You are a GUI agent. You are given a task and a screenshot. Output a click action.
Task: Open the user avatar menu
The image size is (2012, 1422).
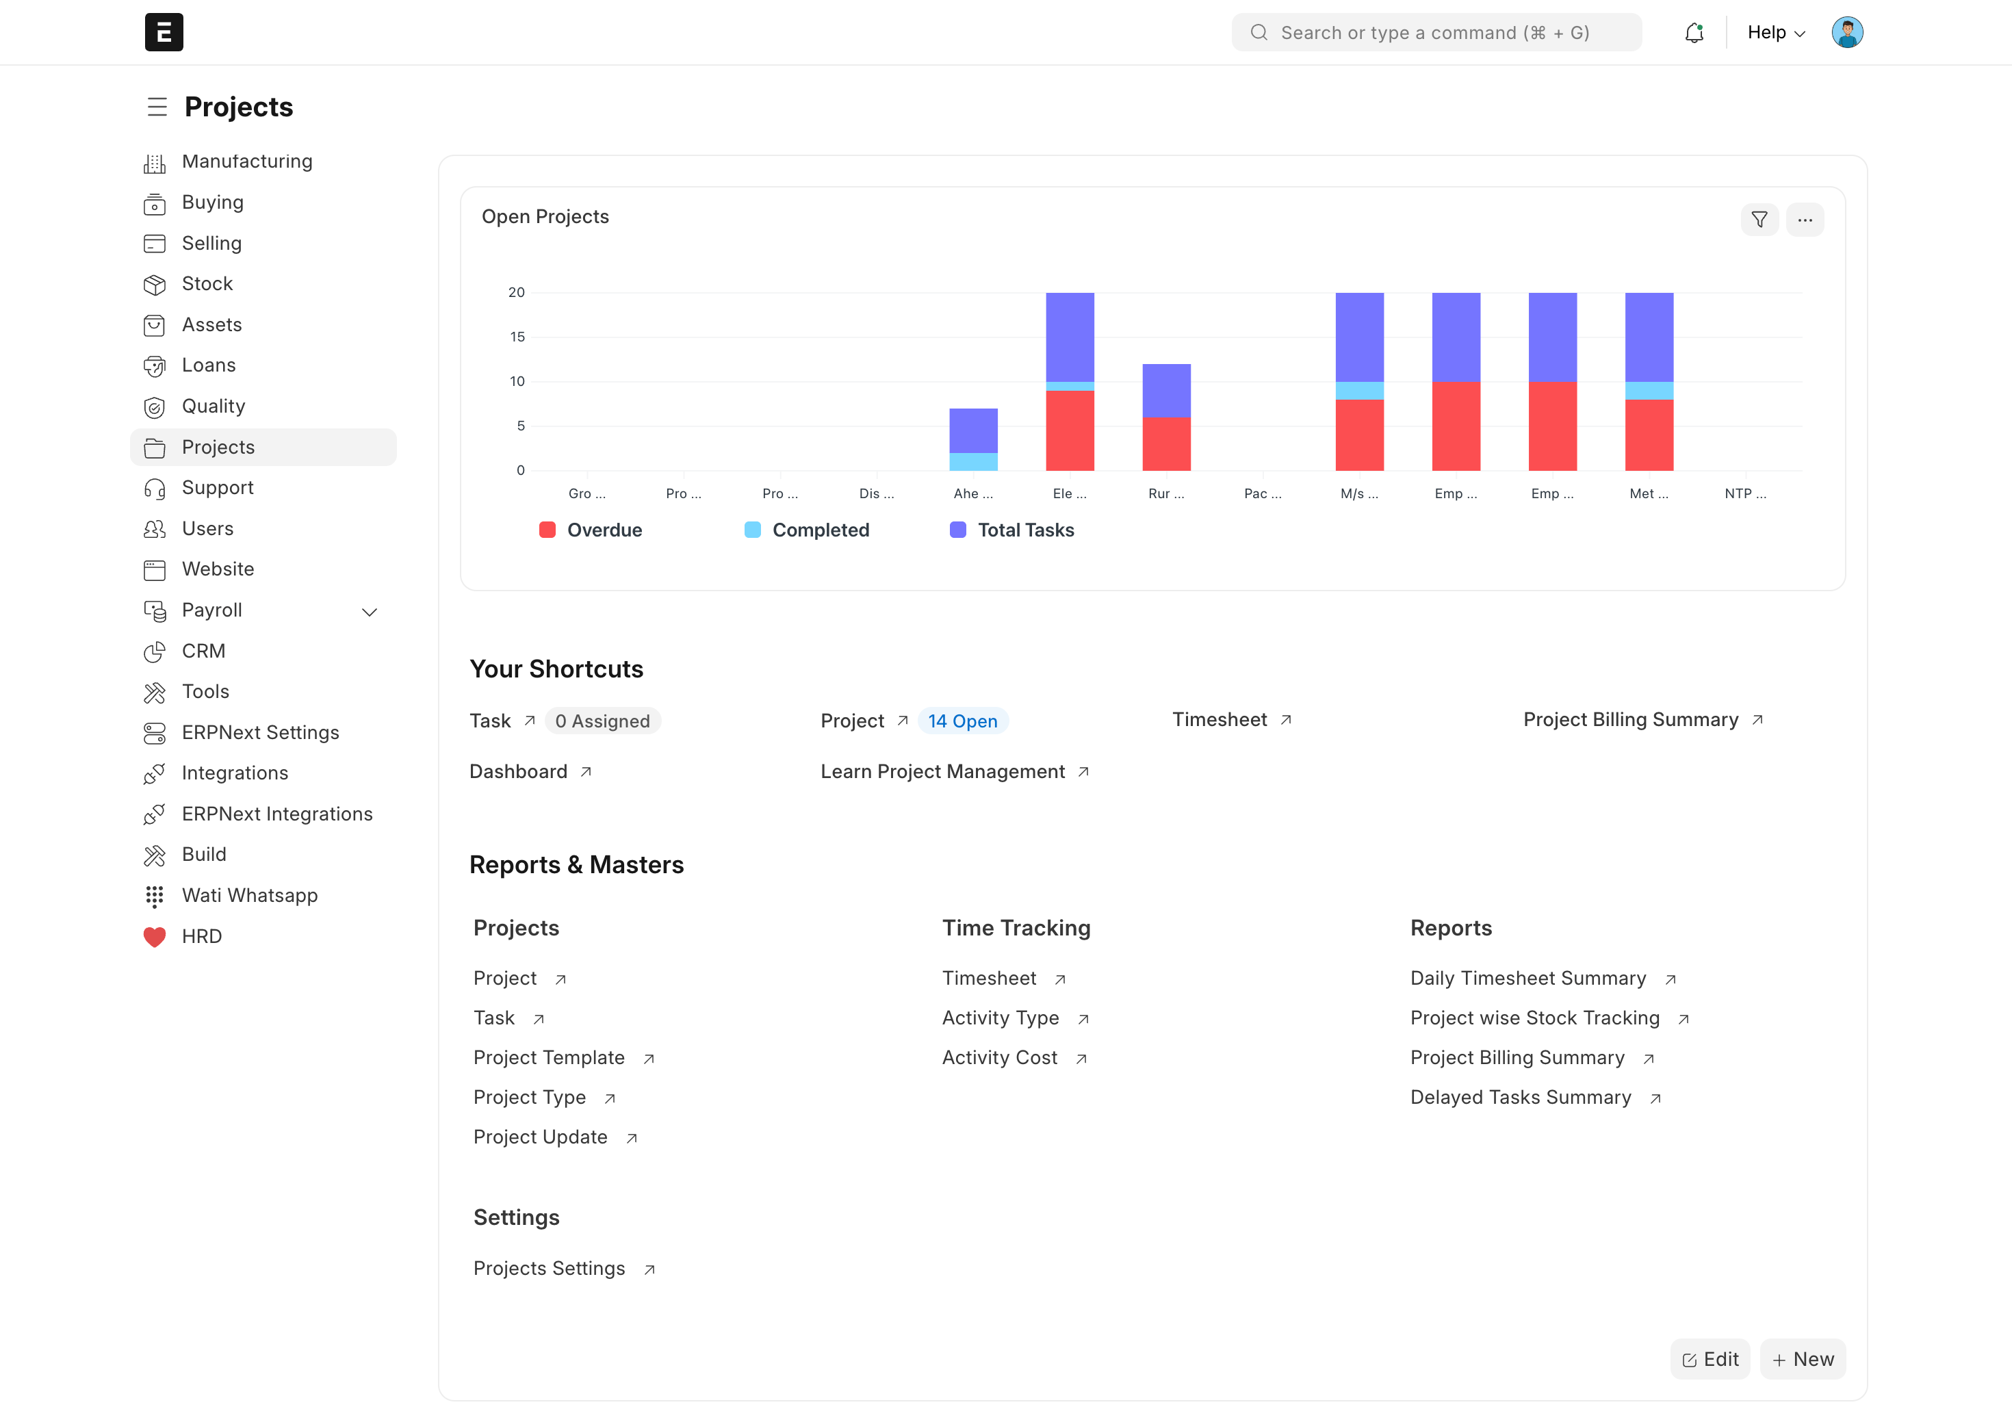pos(1846,32)
